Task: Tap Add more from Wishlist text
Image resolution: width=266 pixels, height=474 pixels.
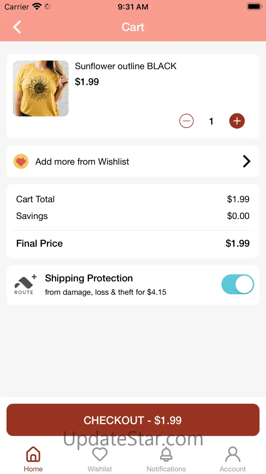Action: pos(82,162)
